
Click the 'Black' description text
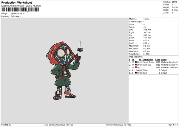[145, 73]
